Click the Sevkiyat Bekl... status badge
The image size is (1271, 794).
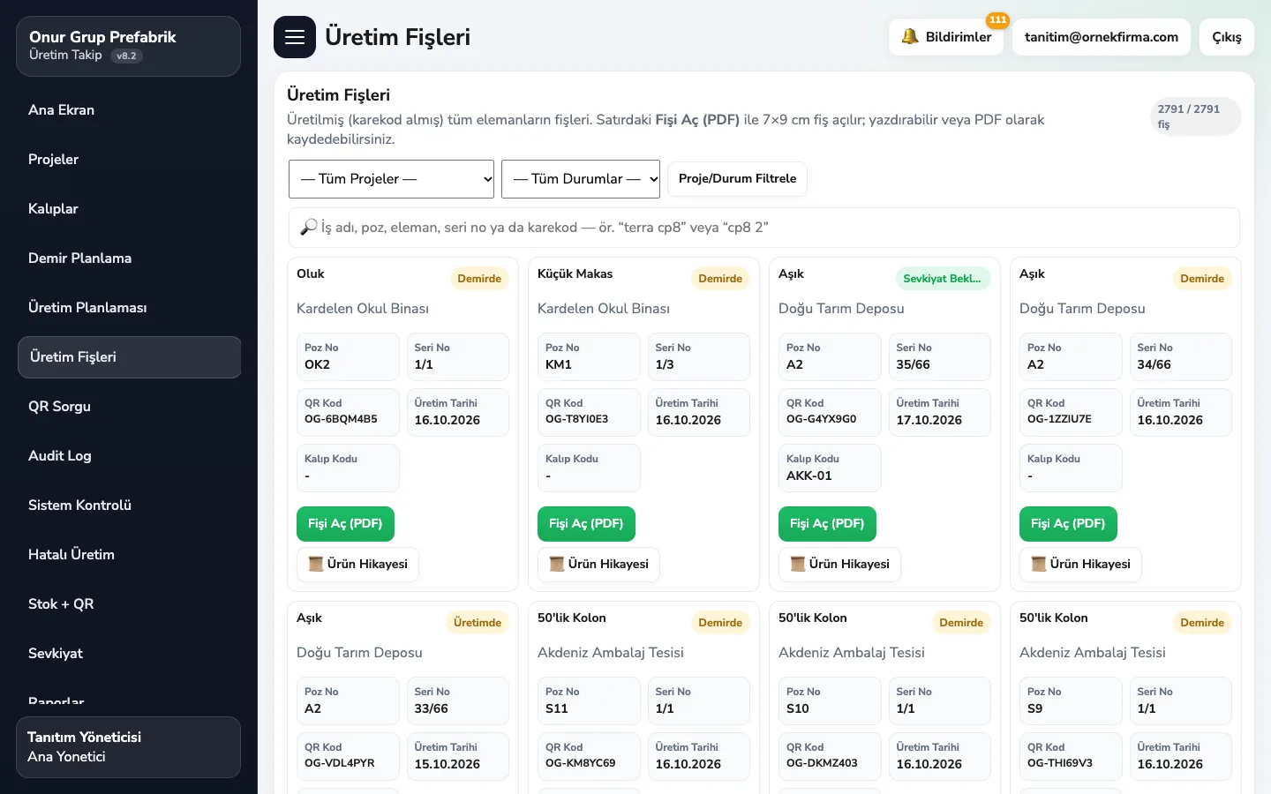942,279
